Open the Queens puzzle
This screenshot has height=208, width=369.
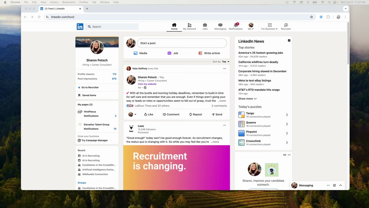pyautogui.click(x=263, y=124)
